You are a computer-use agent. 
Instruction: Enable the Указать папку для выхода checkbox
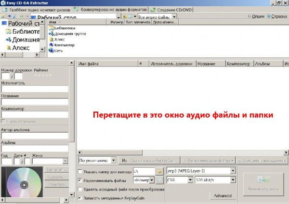tap(80, 172)
